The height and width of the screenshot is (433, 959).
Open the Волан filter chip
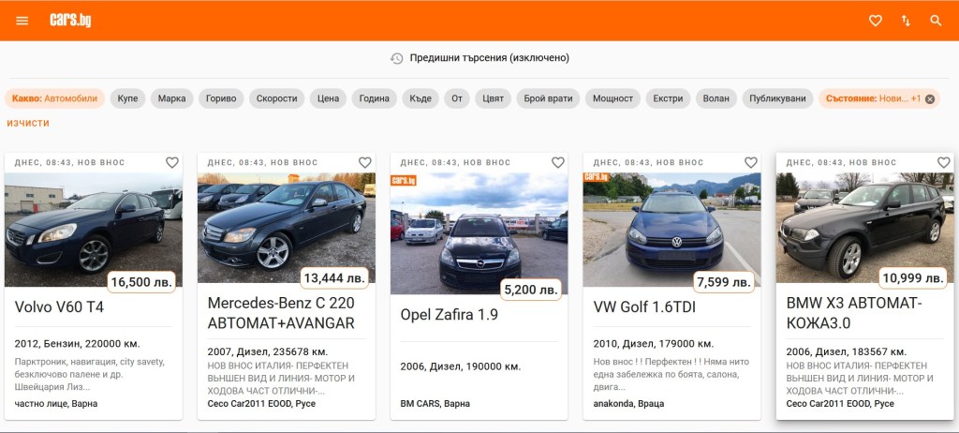coord(716,98)
